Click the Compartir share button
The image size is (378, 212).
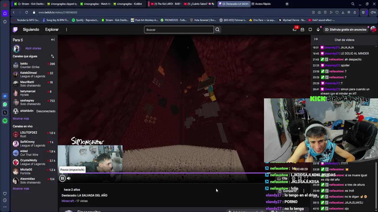point(287,191)
